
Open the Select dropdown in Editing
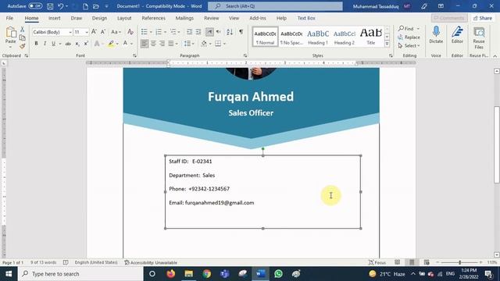pos(409,46)
